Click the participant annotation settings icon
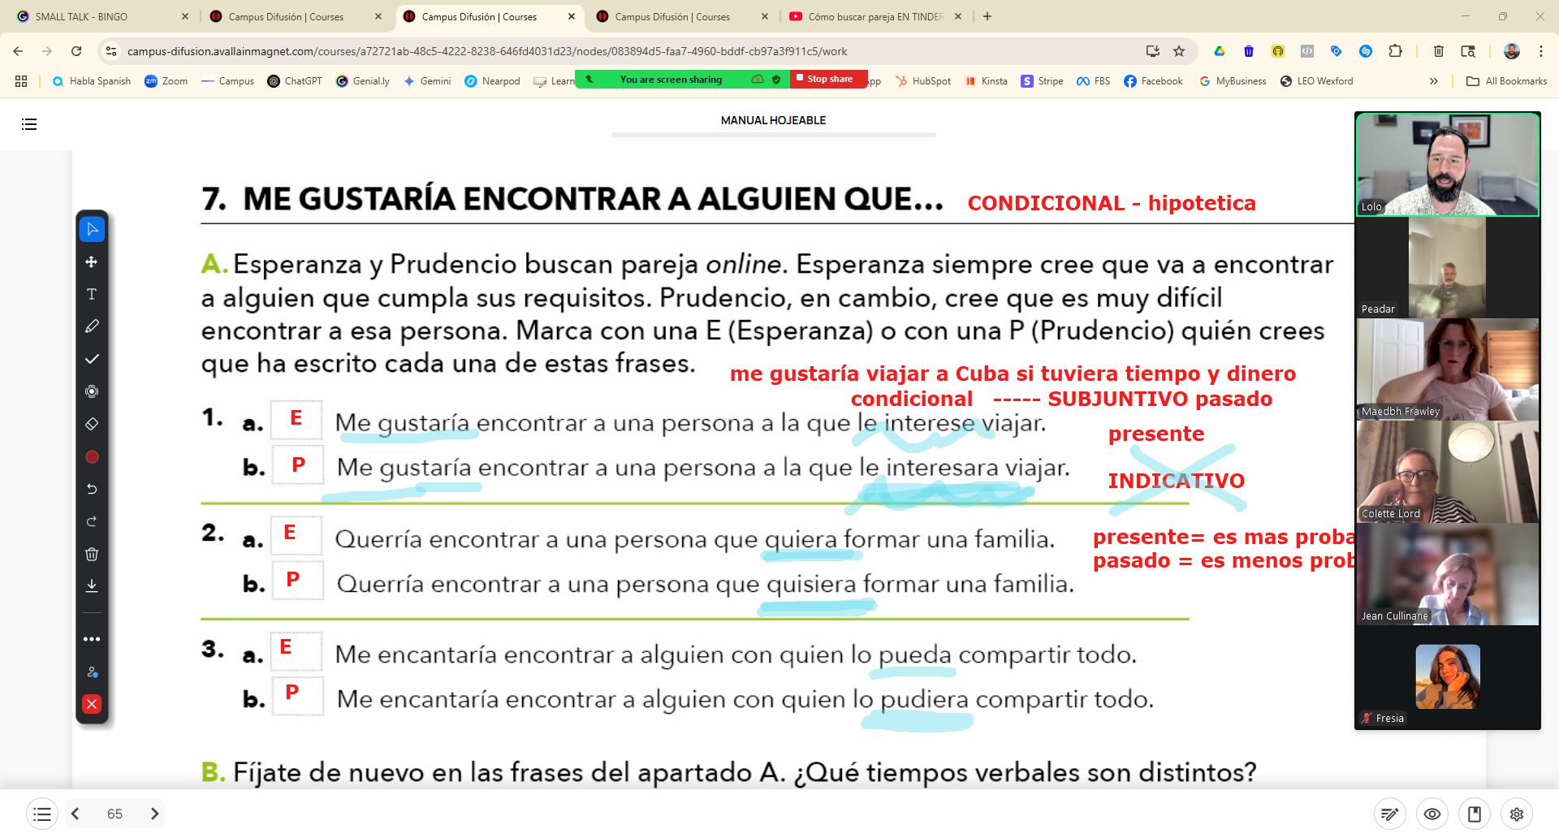The height and width of the screenshot is (838, 1559). coord(92,672)
